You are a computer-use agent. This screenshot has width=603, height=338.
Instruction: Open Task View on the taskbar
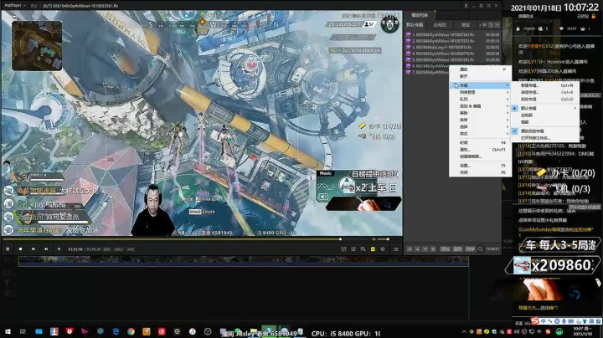[23, 331]
